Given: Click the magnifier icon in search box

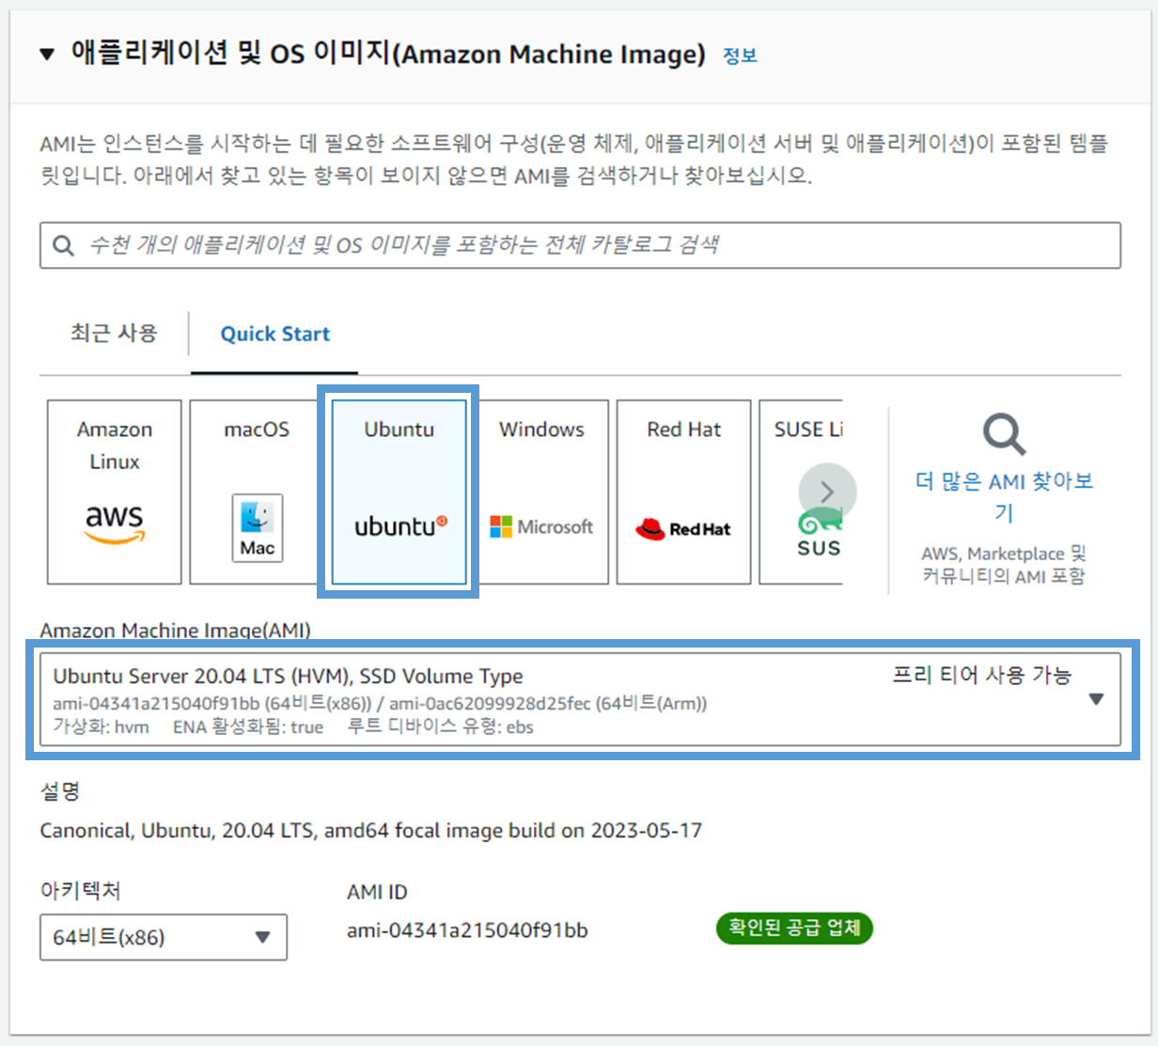Looking at the screenshot, I should (63, 245).
